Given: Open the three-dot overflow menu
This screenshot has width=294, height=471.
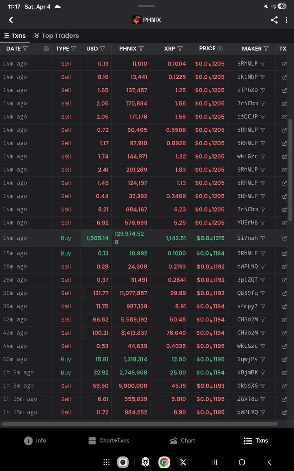Looking at the screenshot, I should coord(286,20).
